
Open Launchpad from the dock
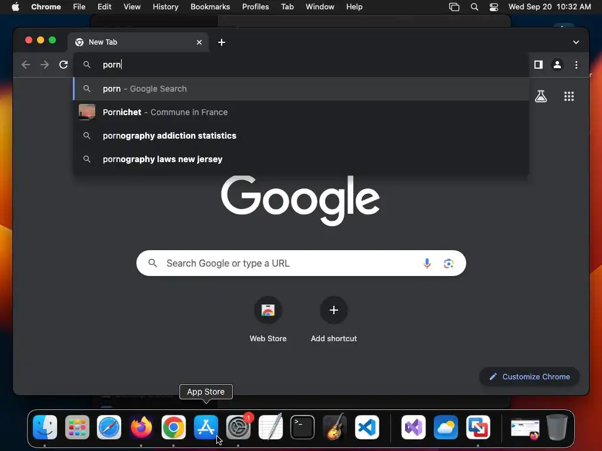click(77, 428)
